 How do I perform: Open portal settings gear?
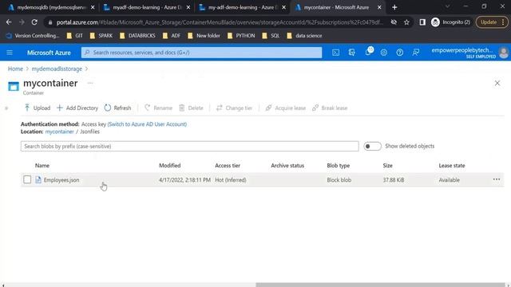384,53
